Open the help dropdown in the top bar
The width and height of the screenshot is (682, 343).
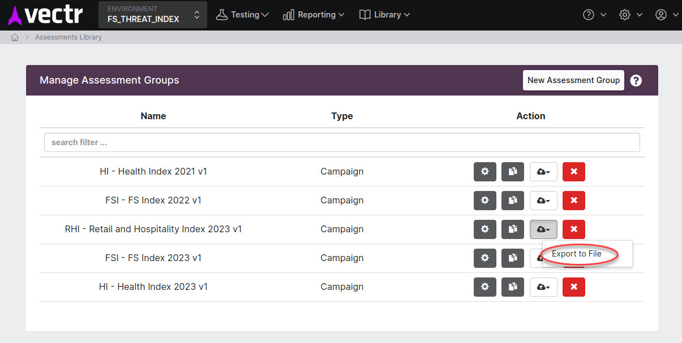click(x=594, y=15)
